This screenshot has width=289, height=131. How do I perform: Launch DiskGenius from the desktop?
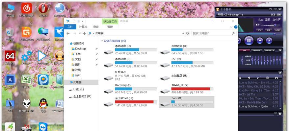27,34
